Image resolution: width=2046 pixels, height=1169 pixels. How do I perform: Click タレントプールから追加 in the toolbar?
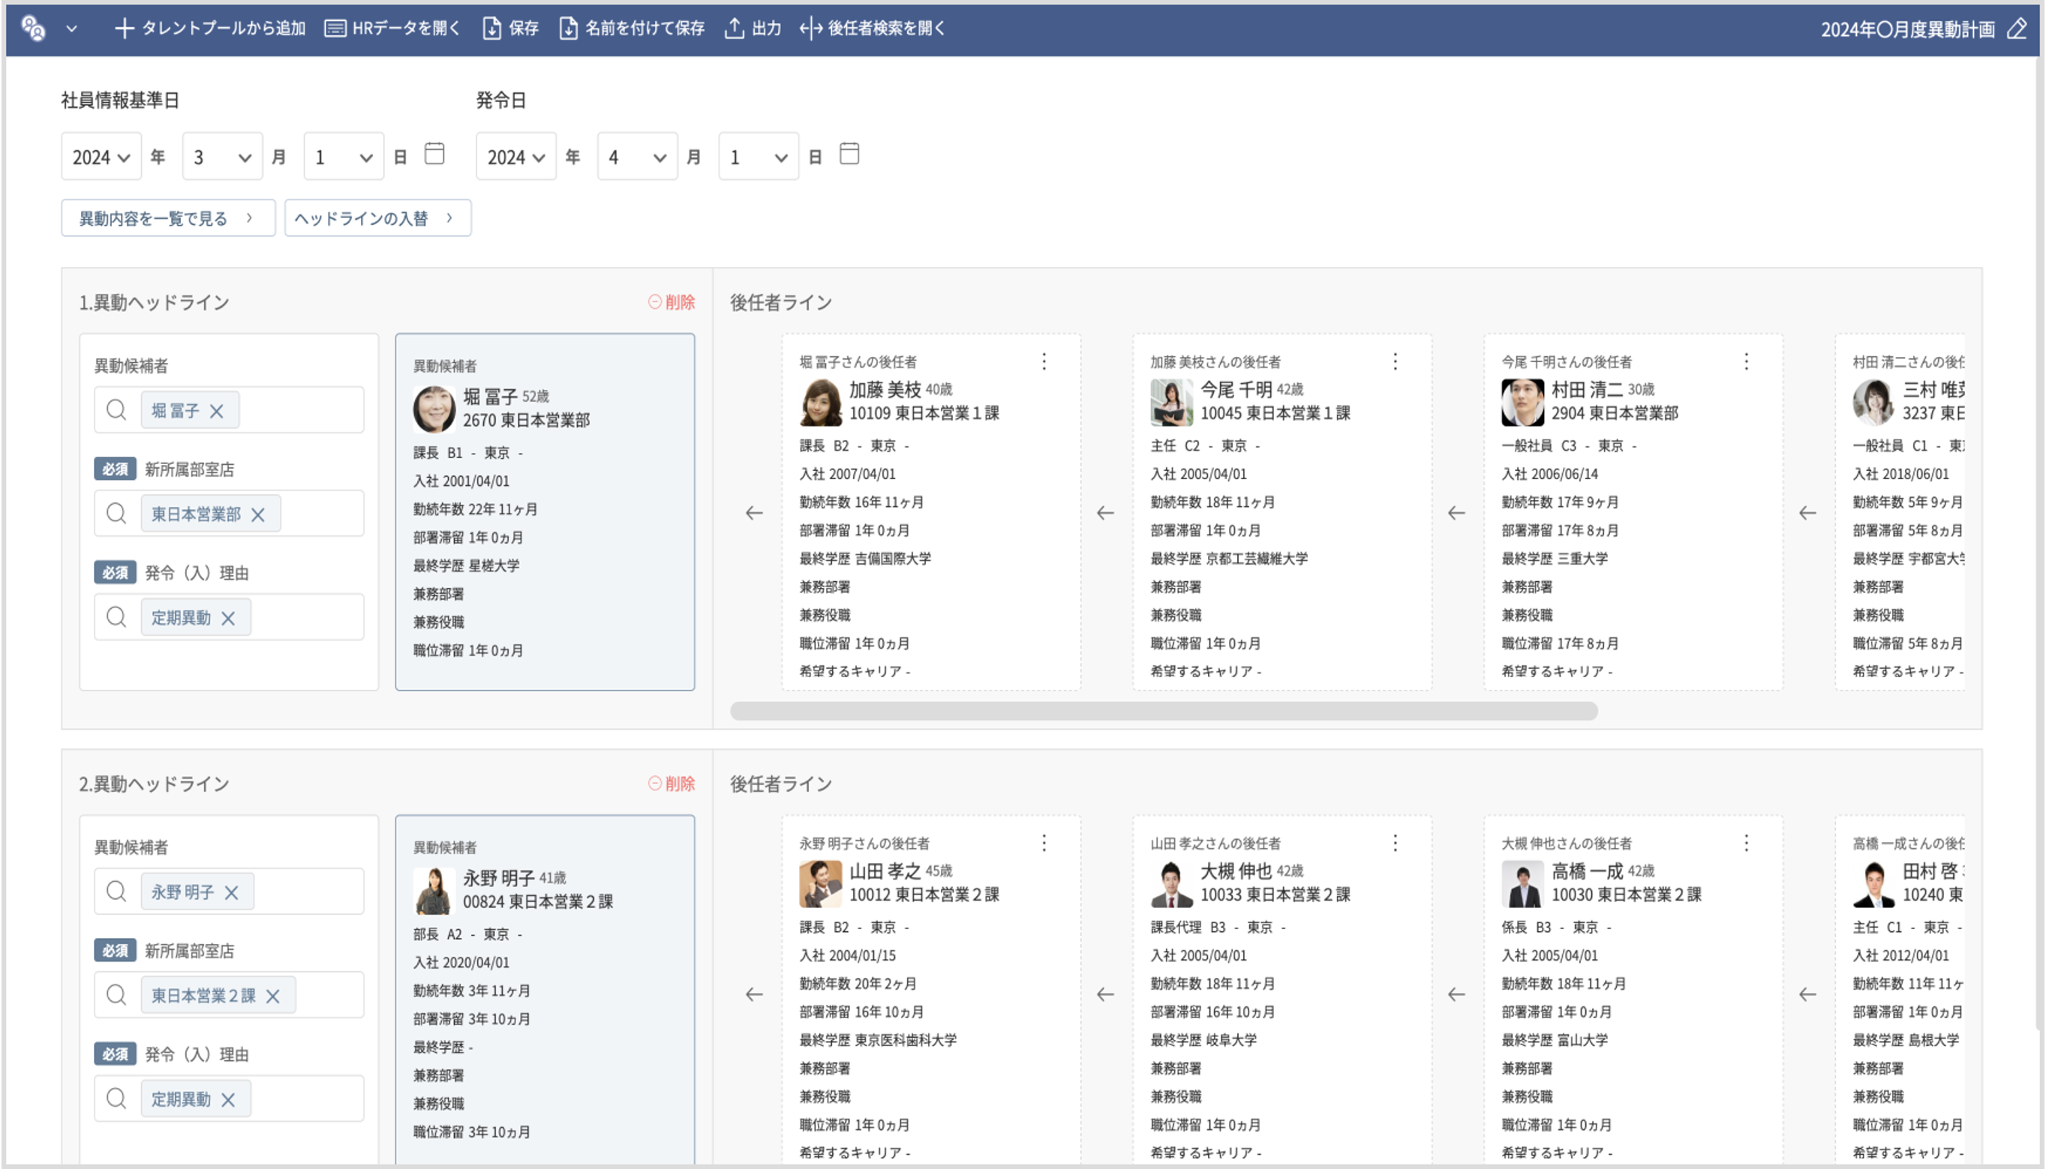tap(209, 29)
